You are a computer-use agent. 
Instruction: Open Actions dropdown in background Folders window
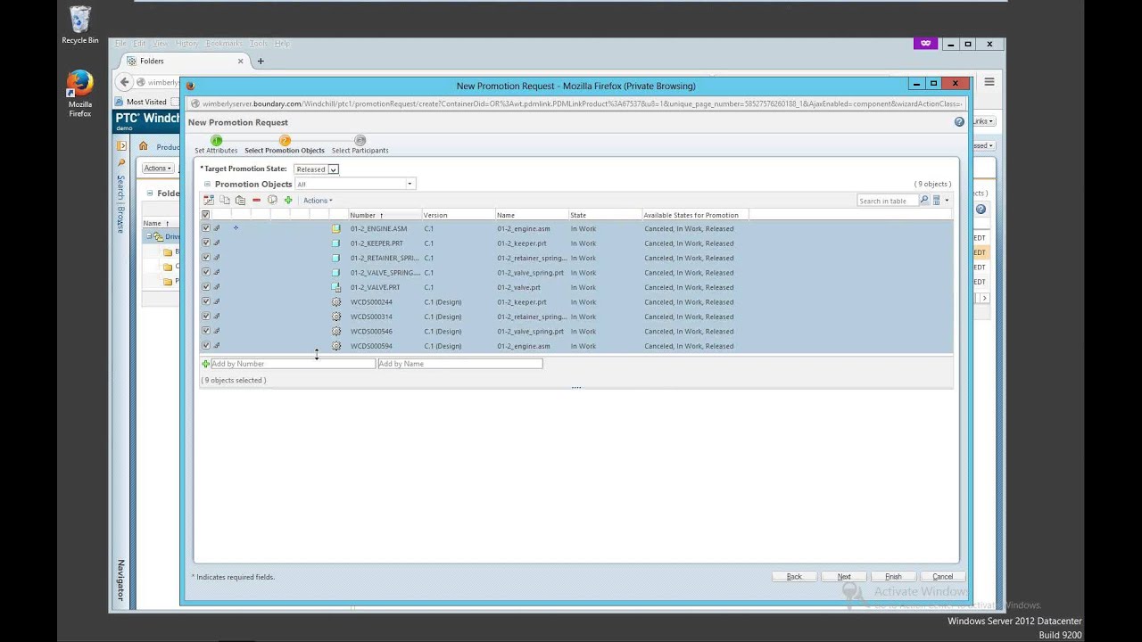pyautogui.click(x=157, y=169)
